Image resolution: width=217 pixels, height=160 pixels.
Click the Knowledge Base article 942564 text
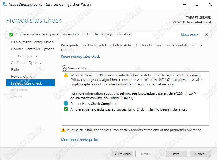(161, 93)
